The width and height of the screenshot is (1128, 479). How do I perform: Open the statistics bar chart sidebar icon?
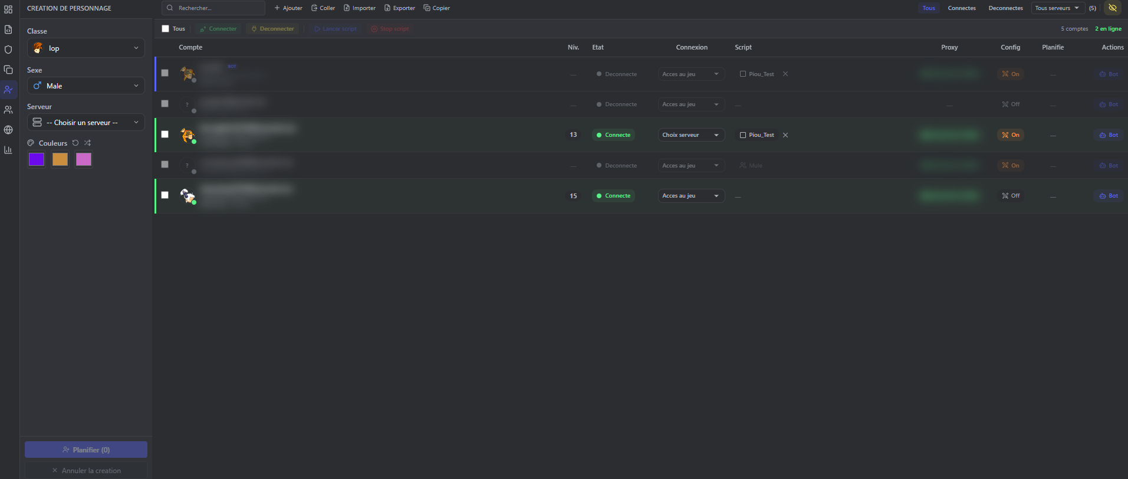pyautogui.click(x=8, y=150)
